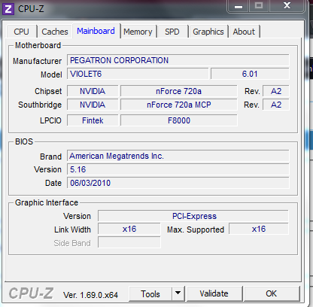Select the nForce 720a chipset value

[178, 91]
